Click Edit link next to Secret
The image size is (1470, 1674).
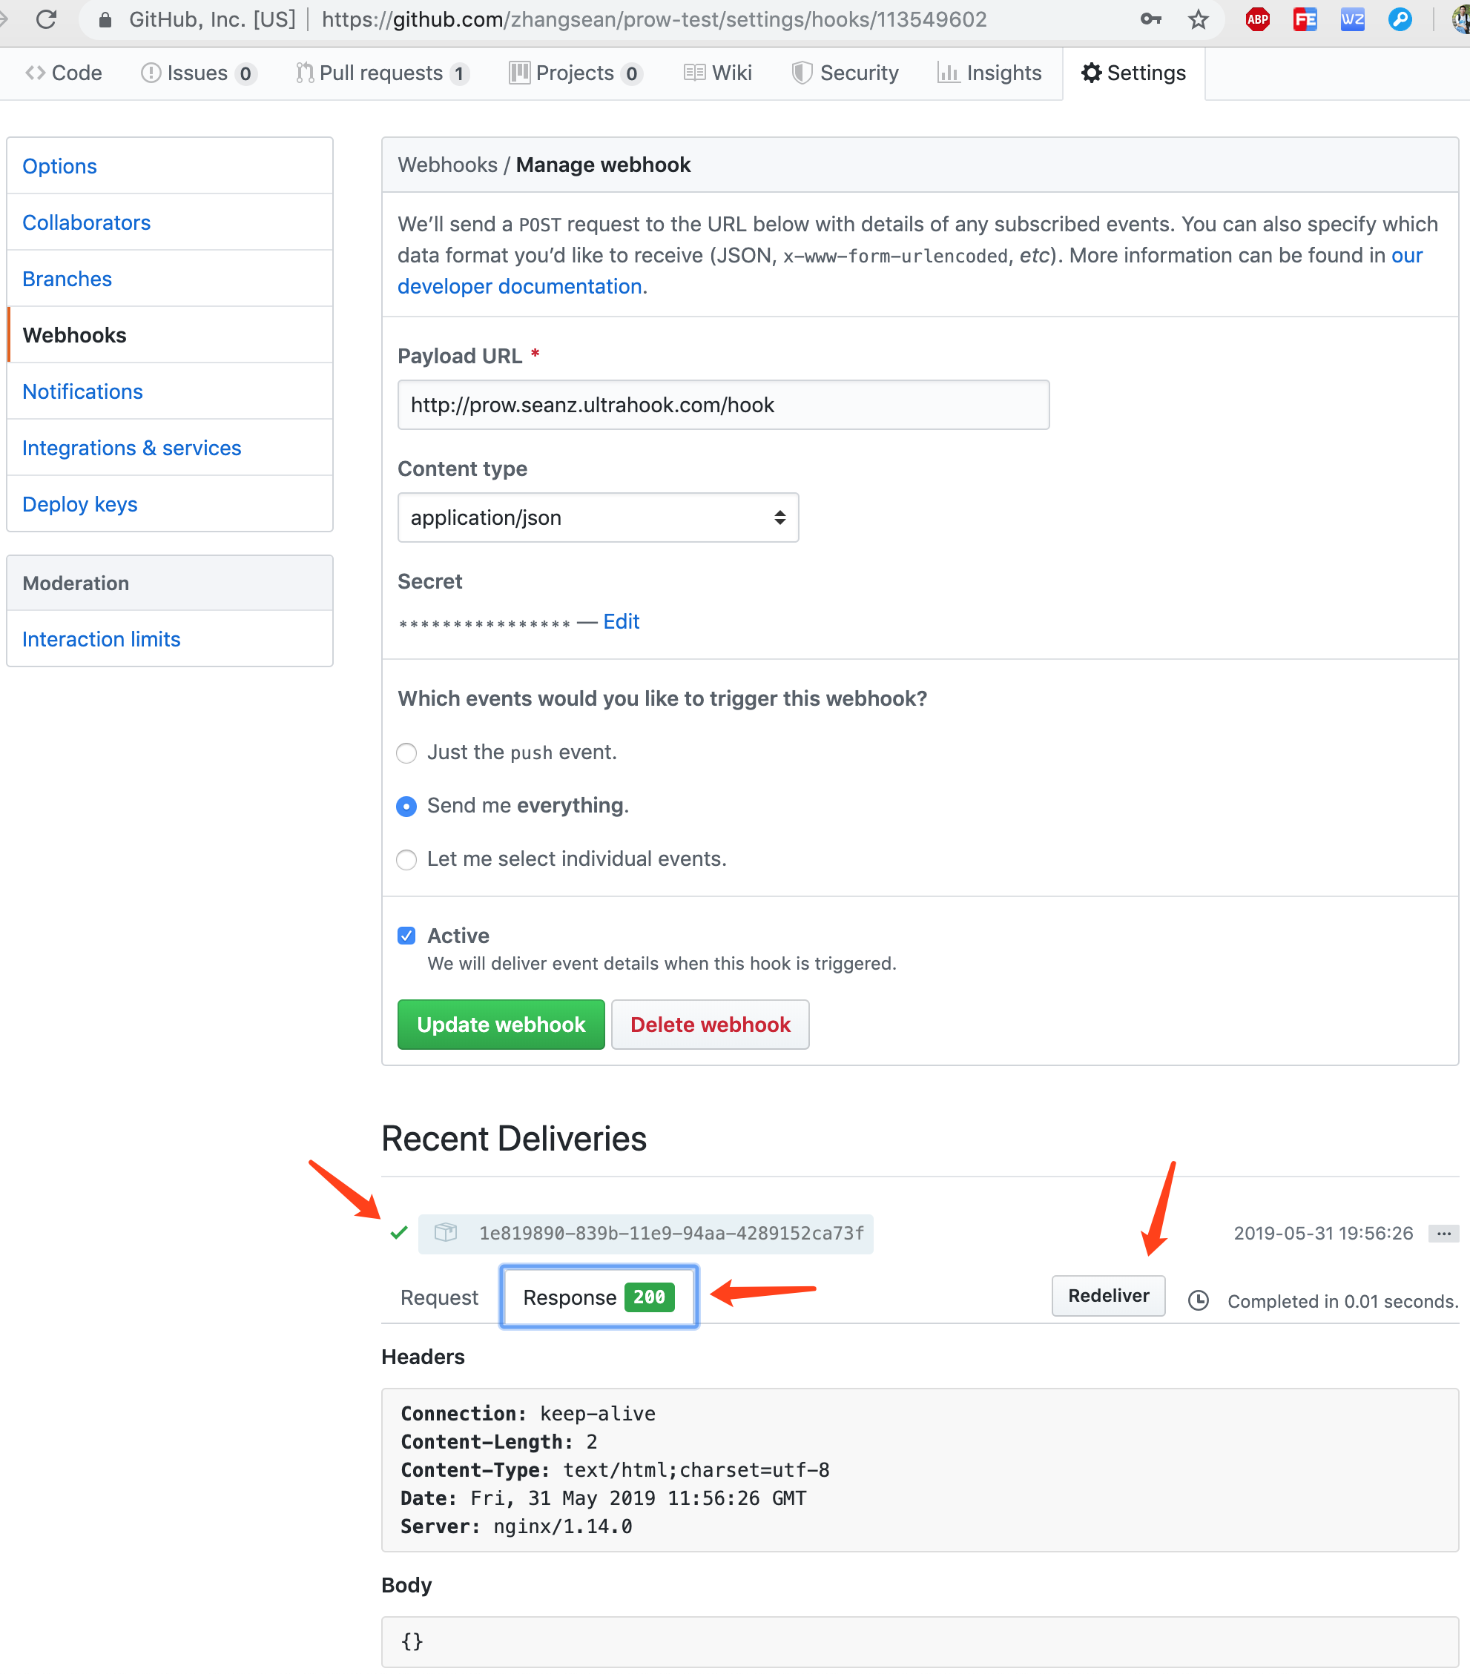621,621
